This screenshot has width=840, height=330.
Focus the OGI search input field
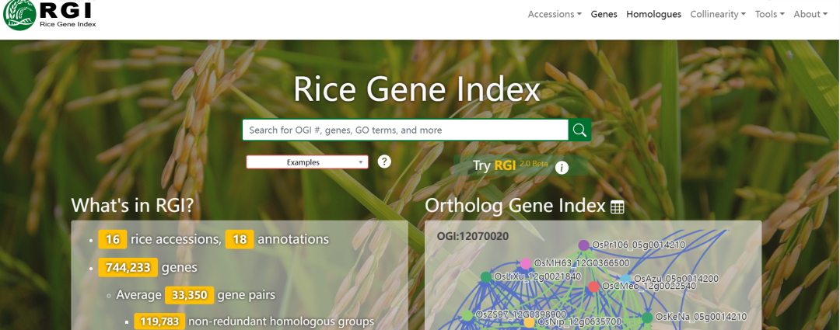[x=405, y=130]
